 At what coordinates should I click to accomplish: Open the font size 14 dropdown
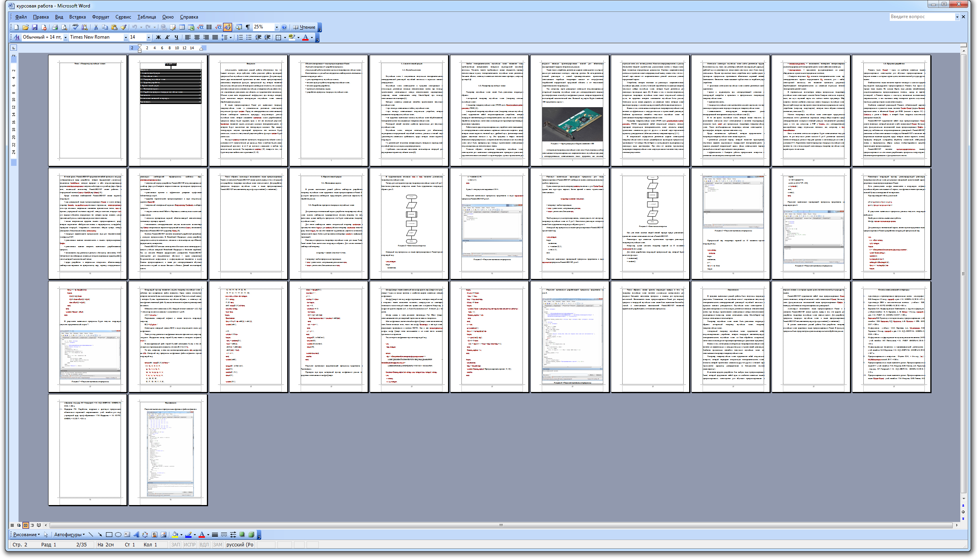coord(149,37)
